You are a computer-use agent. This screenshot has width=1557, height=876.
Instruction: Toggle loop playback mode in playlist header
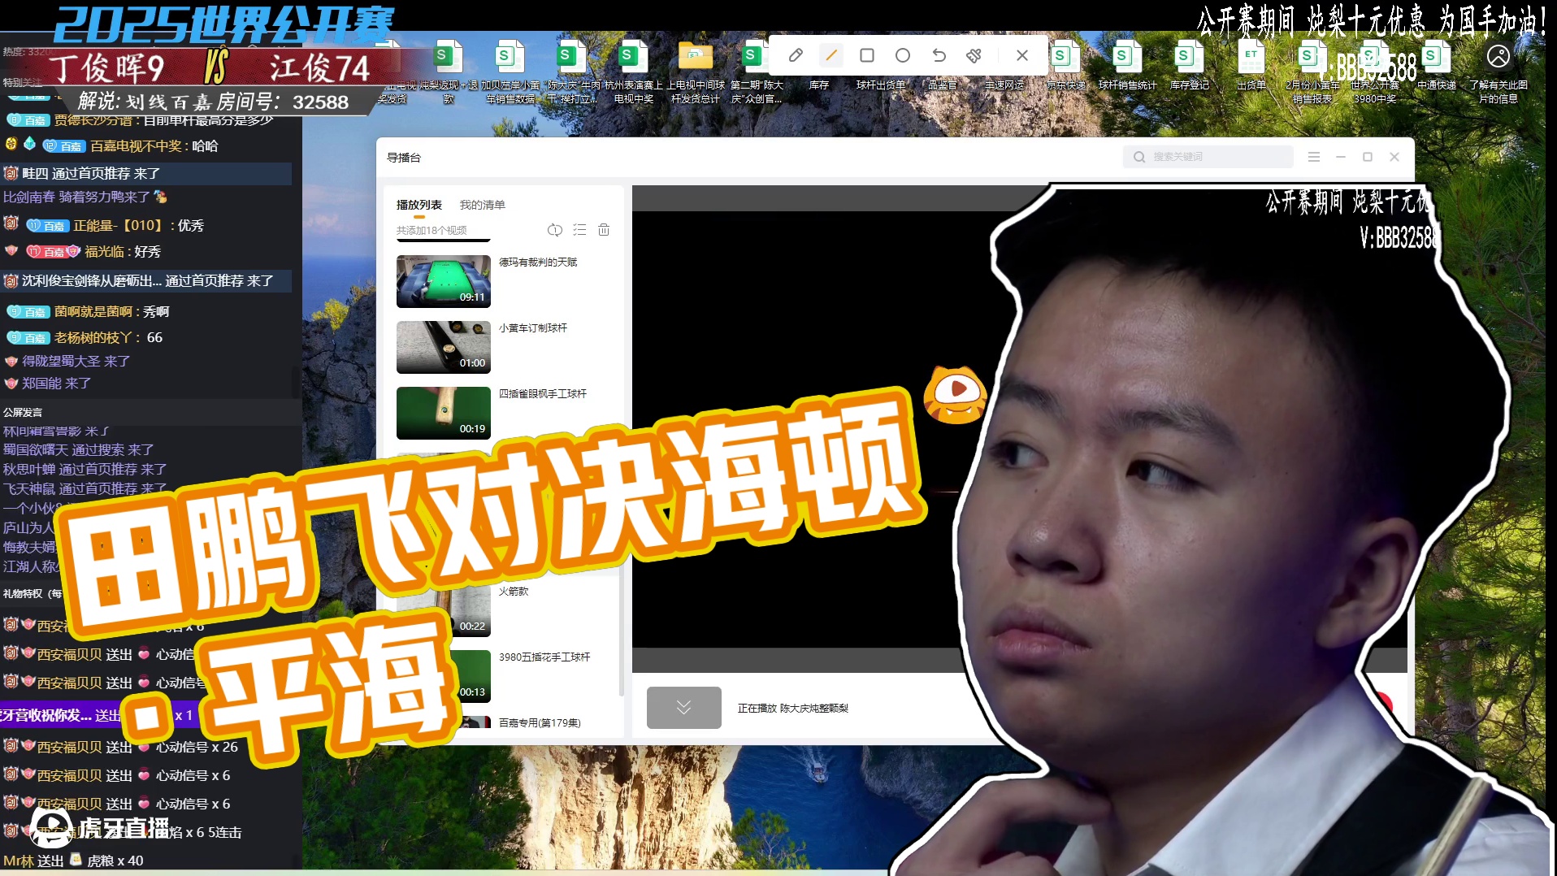click(555, 230)
